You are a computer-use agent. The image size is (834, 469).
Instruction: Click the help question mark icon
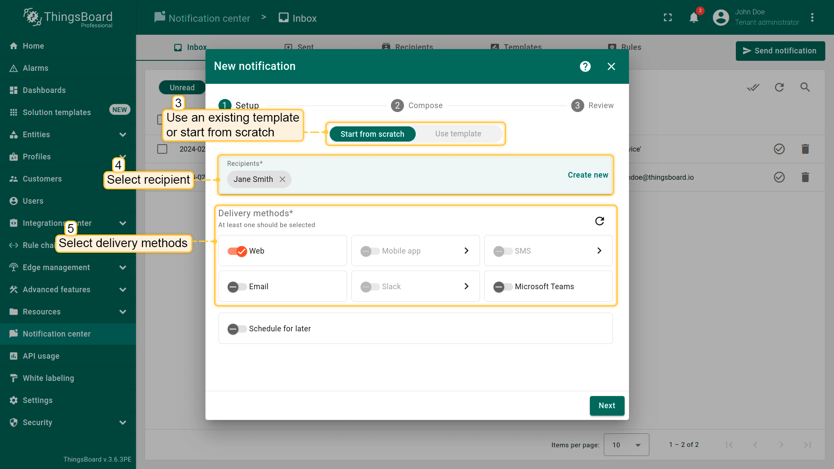click(585, 66)
